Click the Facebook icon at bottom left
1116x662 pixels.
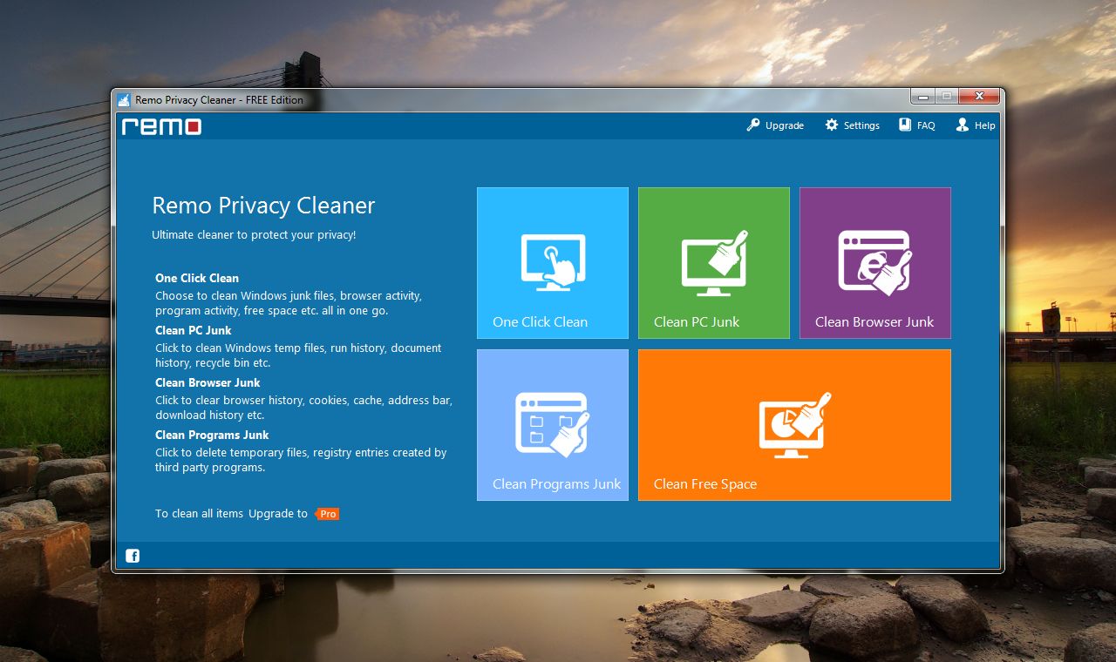(133, 556)
